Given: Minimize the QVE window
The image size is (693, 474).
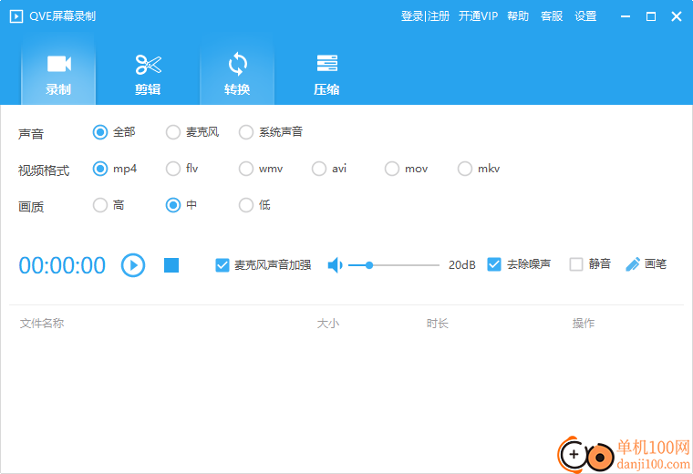Looking at the screenshot, I should (x=626, y=16).
